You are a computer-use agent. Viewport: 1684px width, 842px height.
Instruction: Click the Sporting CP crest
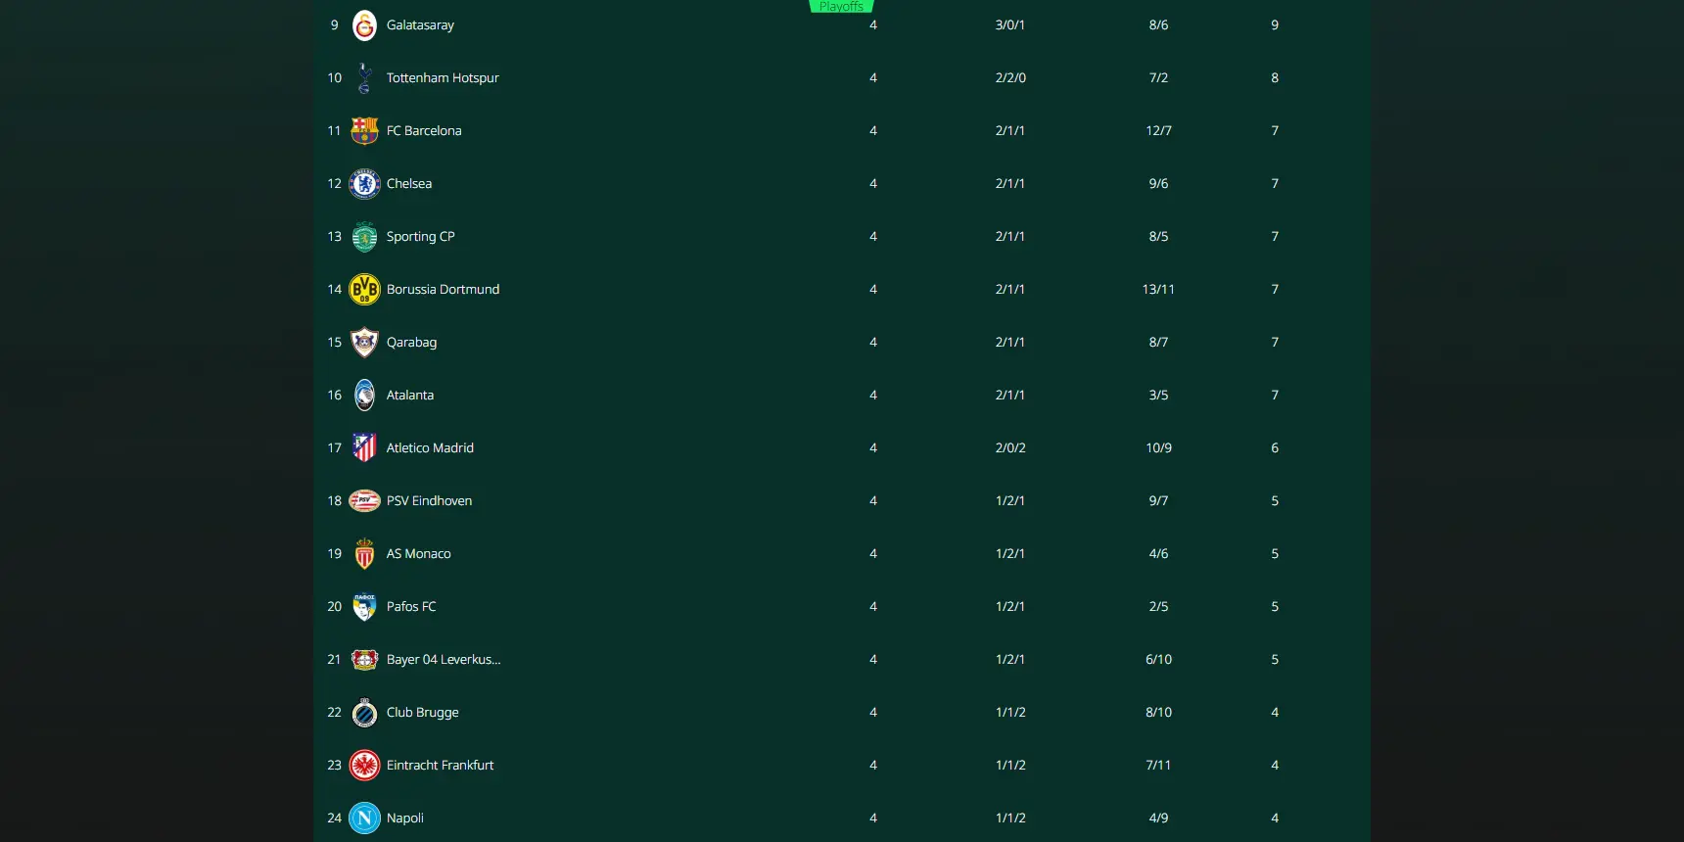364,237
